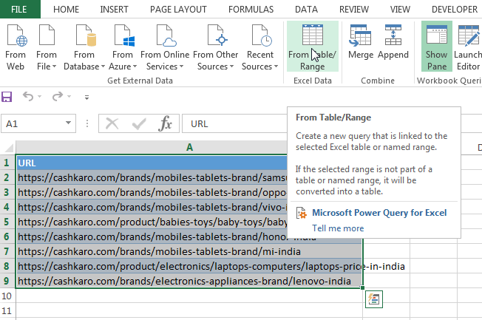Select row 11 header

(7, 310)
